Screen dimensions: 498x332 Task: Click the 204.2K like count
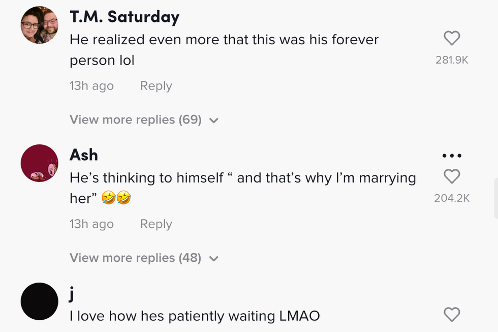coord(452,198)
